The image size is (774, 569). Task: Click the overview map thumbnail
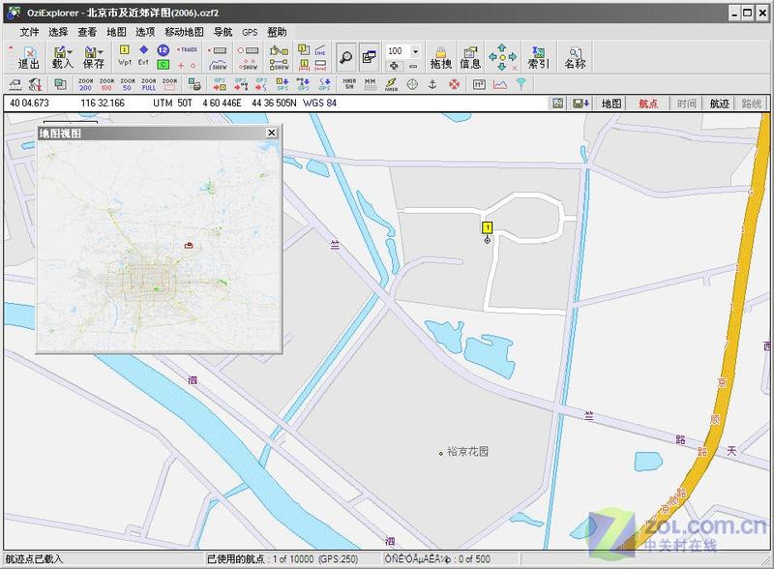tap(160, 246)
